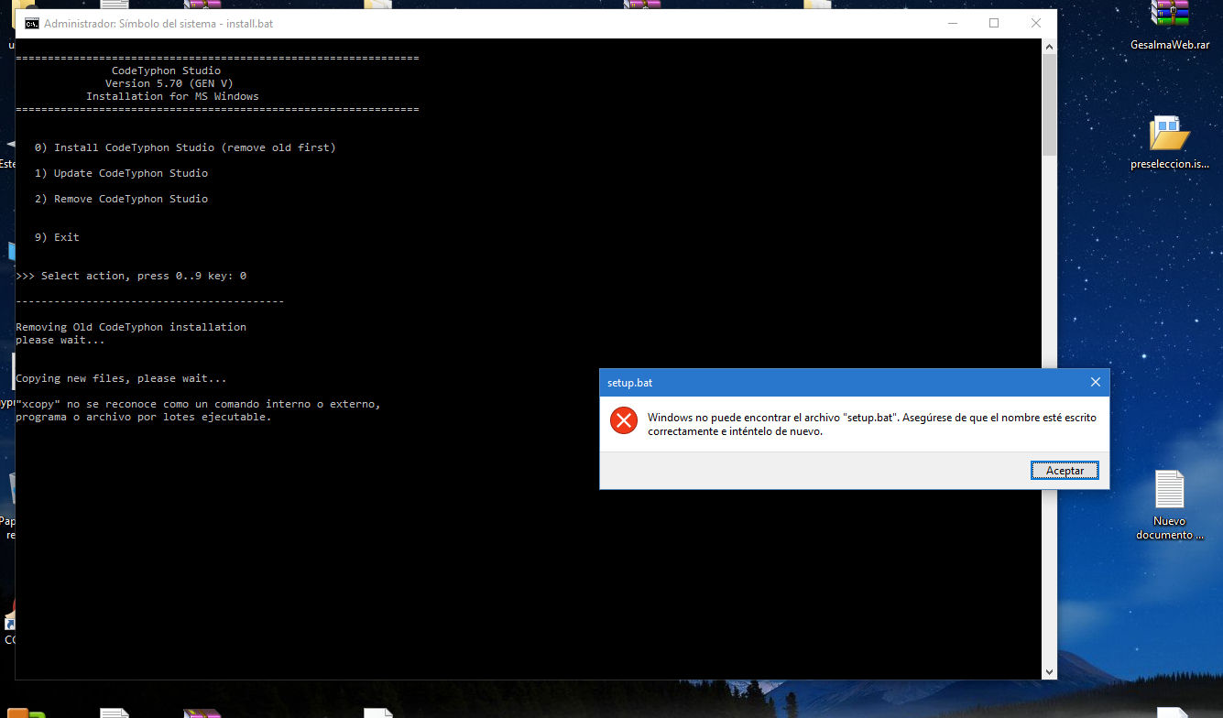Click the Aceptar button in the error dialog

point(1065,470)
